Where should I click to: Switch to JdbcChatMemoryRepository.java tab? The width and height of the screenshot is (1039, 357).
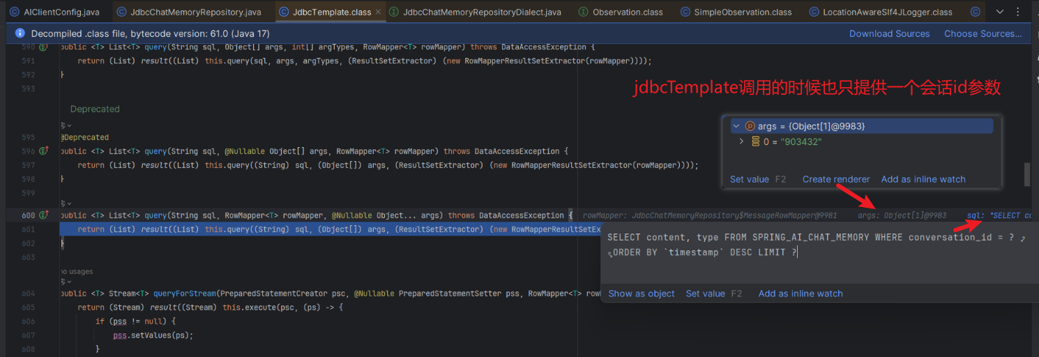click(188, 12)
